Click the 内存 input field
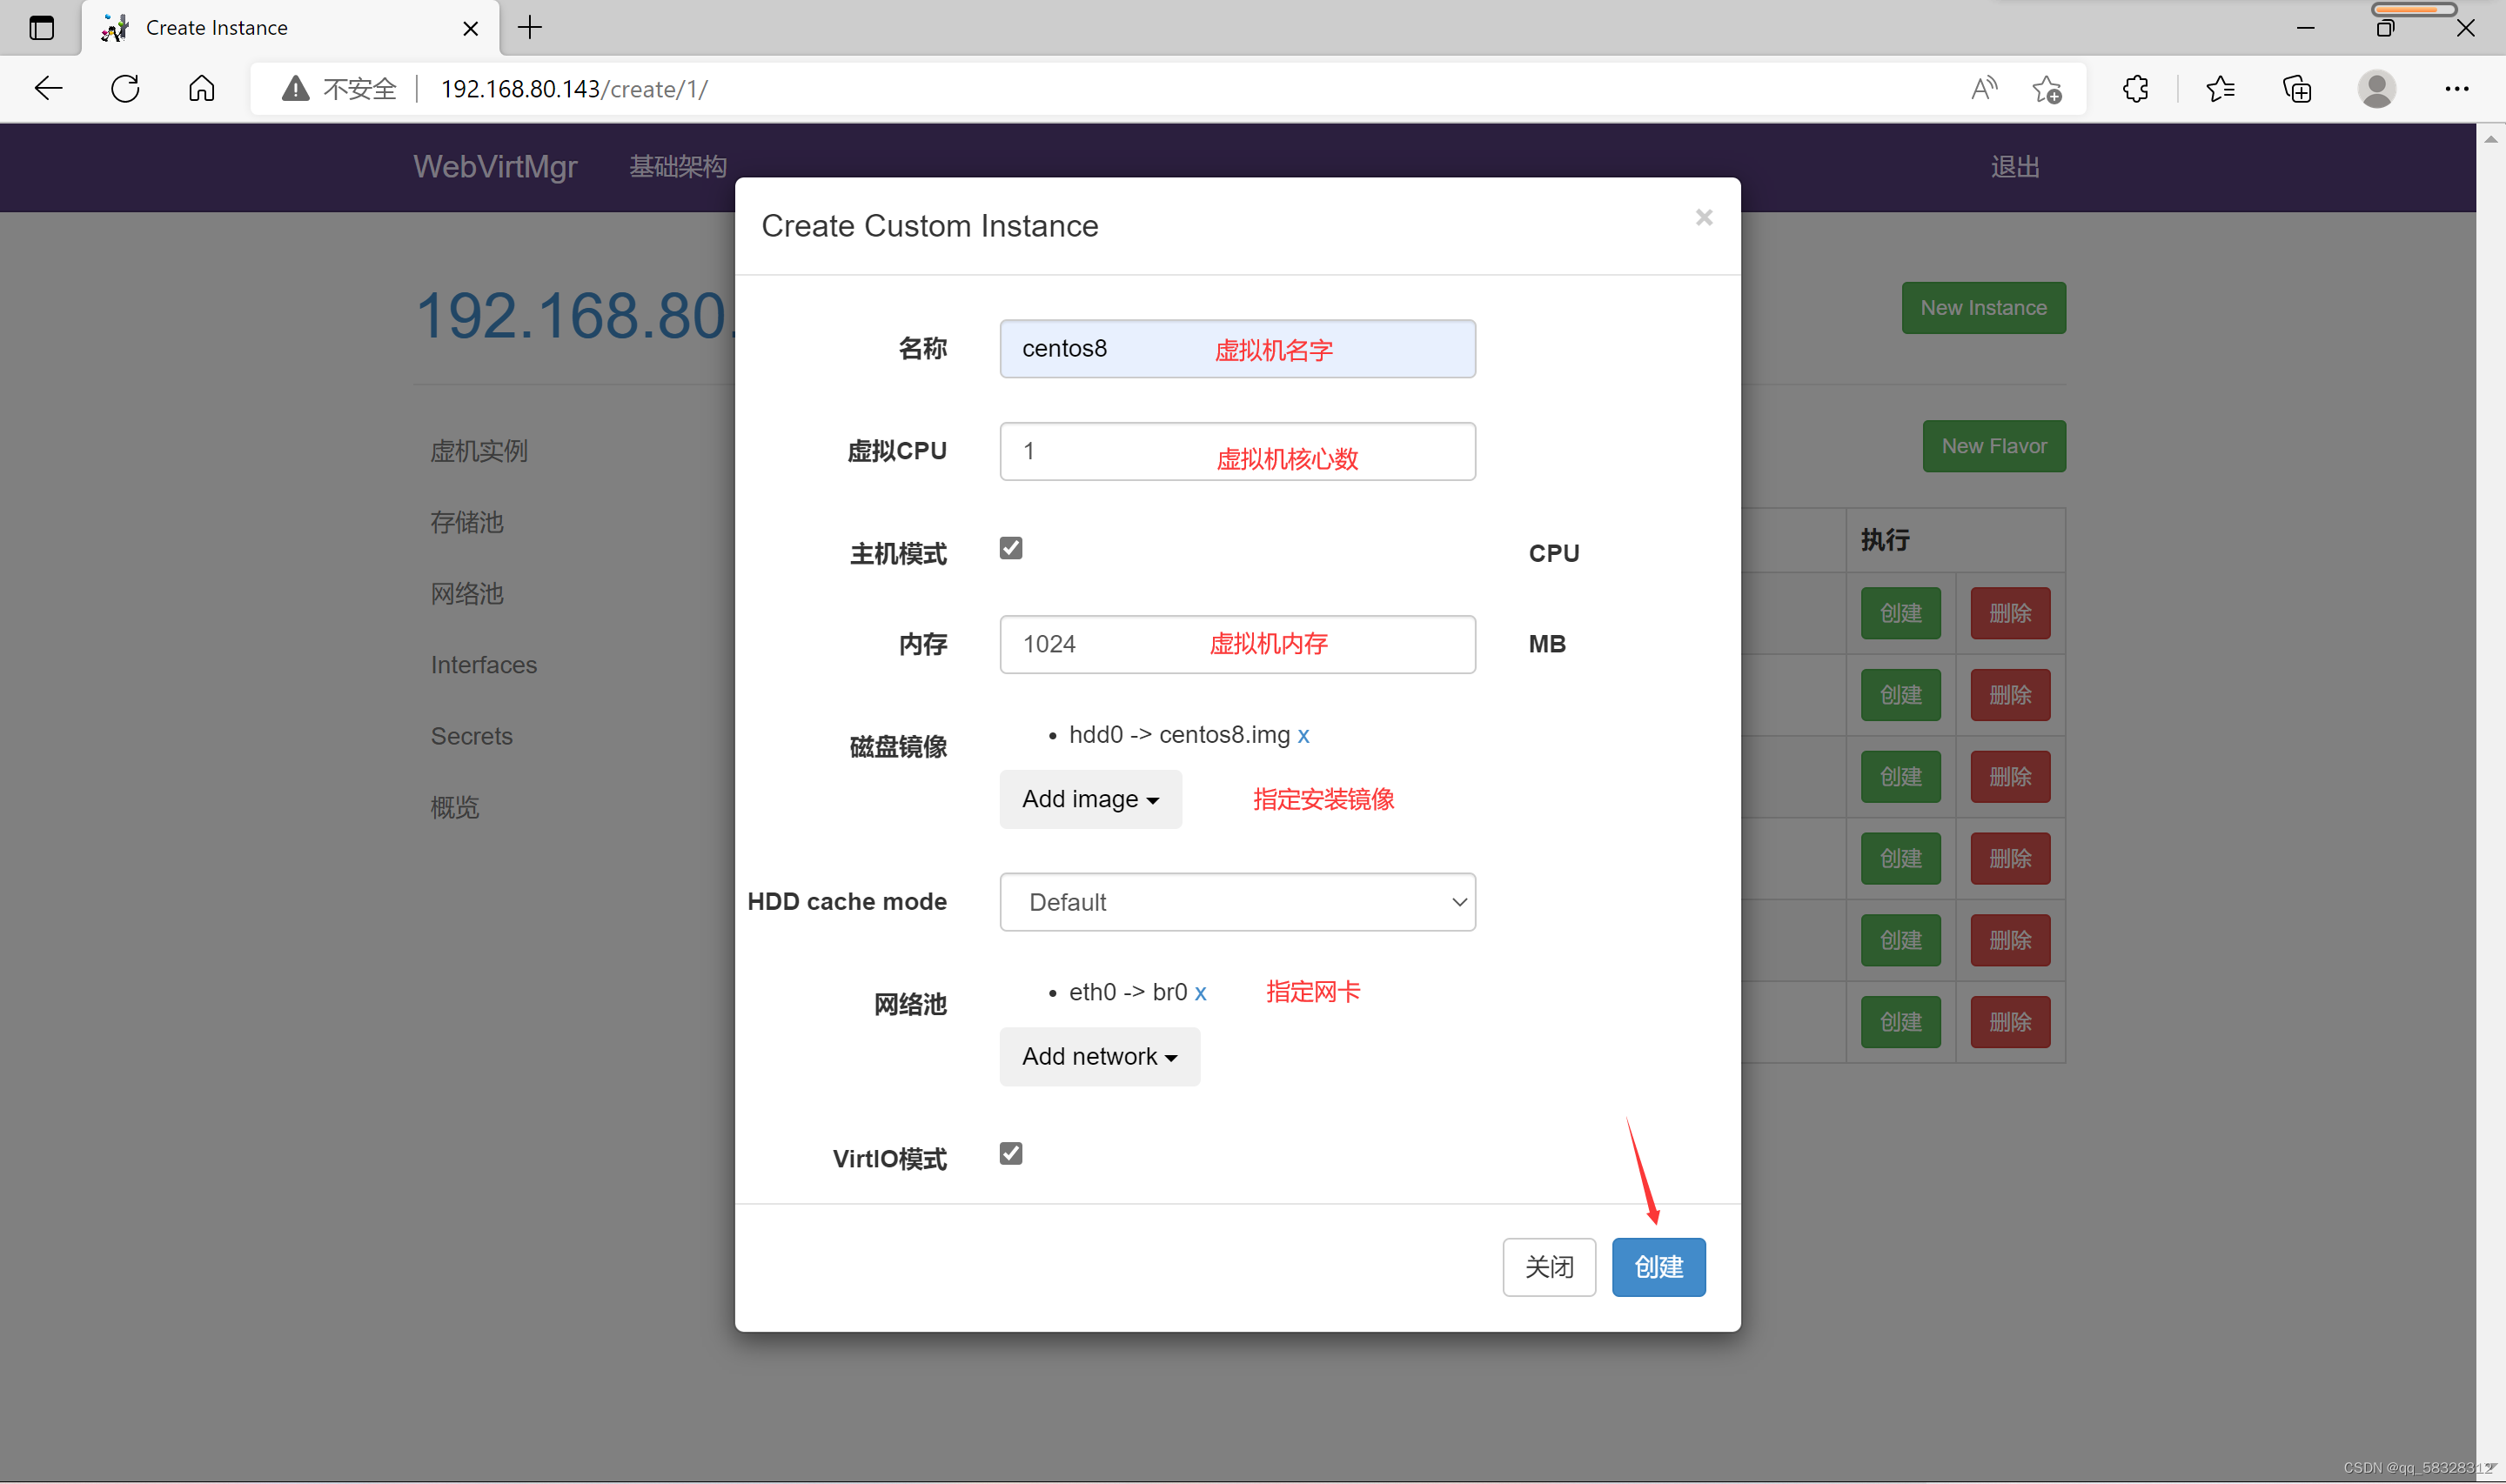 point(1237,645)
